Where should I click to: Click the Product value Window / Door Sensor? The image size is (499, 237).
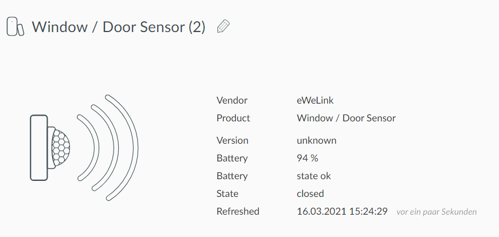346,118
